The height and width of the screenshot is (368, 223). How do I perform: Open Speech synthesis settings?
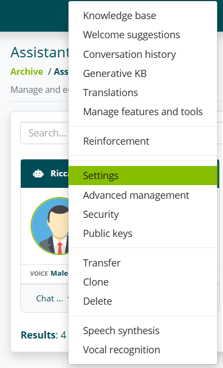pyautogui.click(x=143, y=331)
